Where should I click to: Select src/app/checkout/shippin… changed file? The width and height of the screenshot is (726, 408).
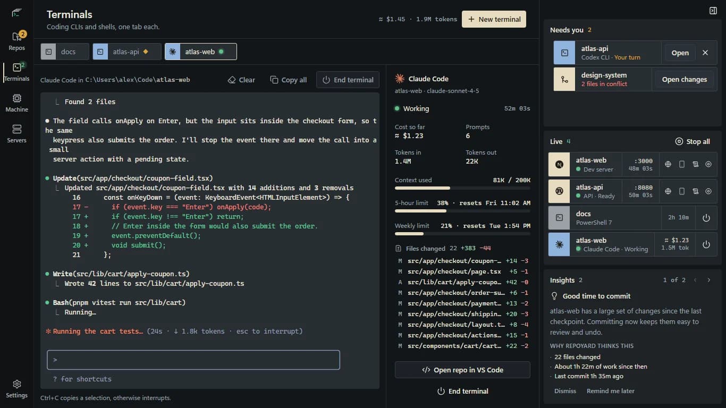[462, 314]
